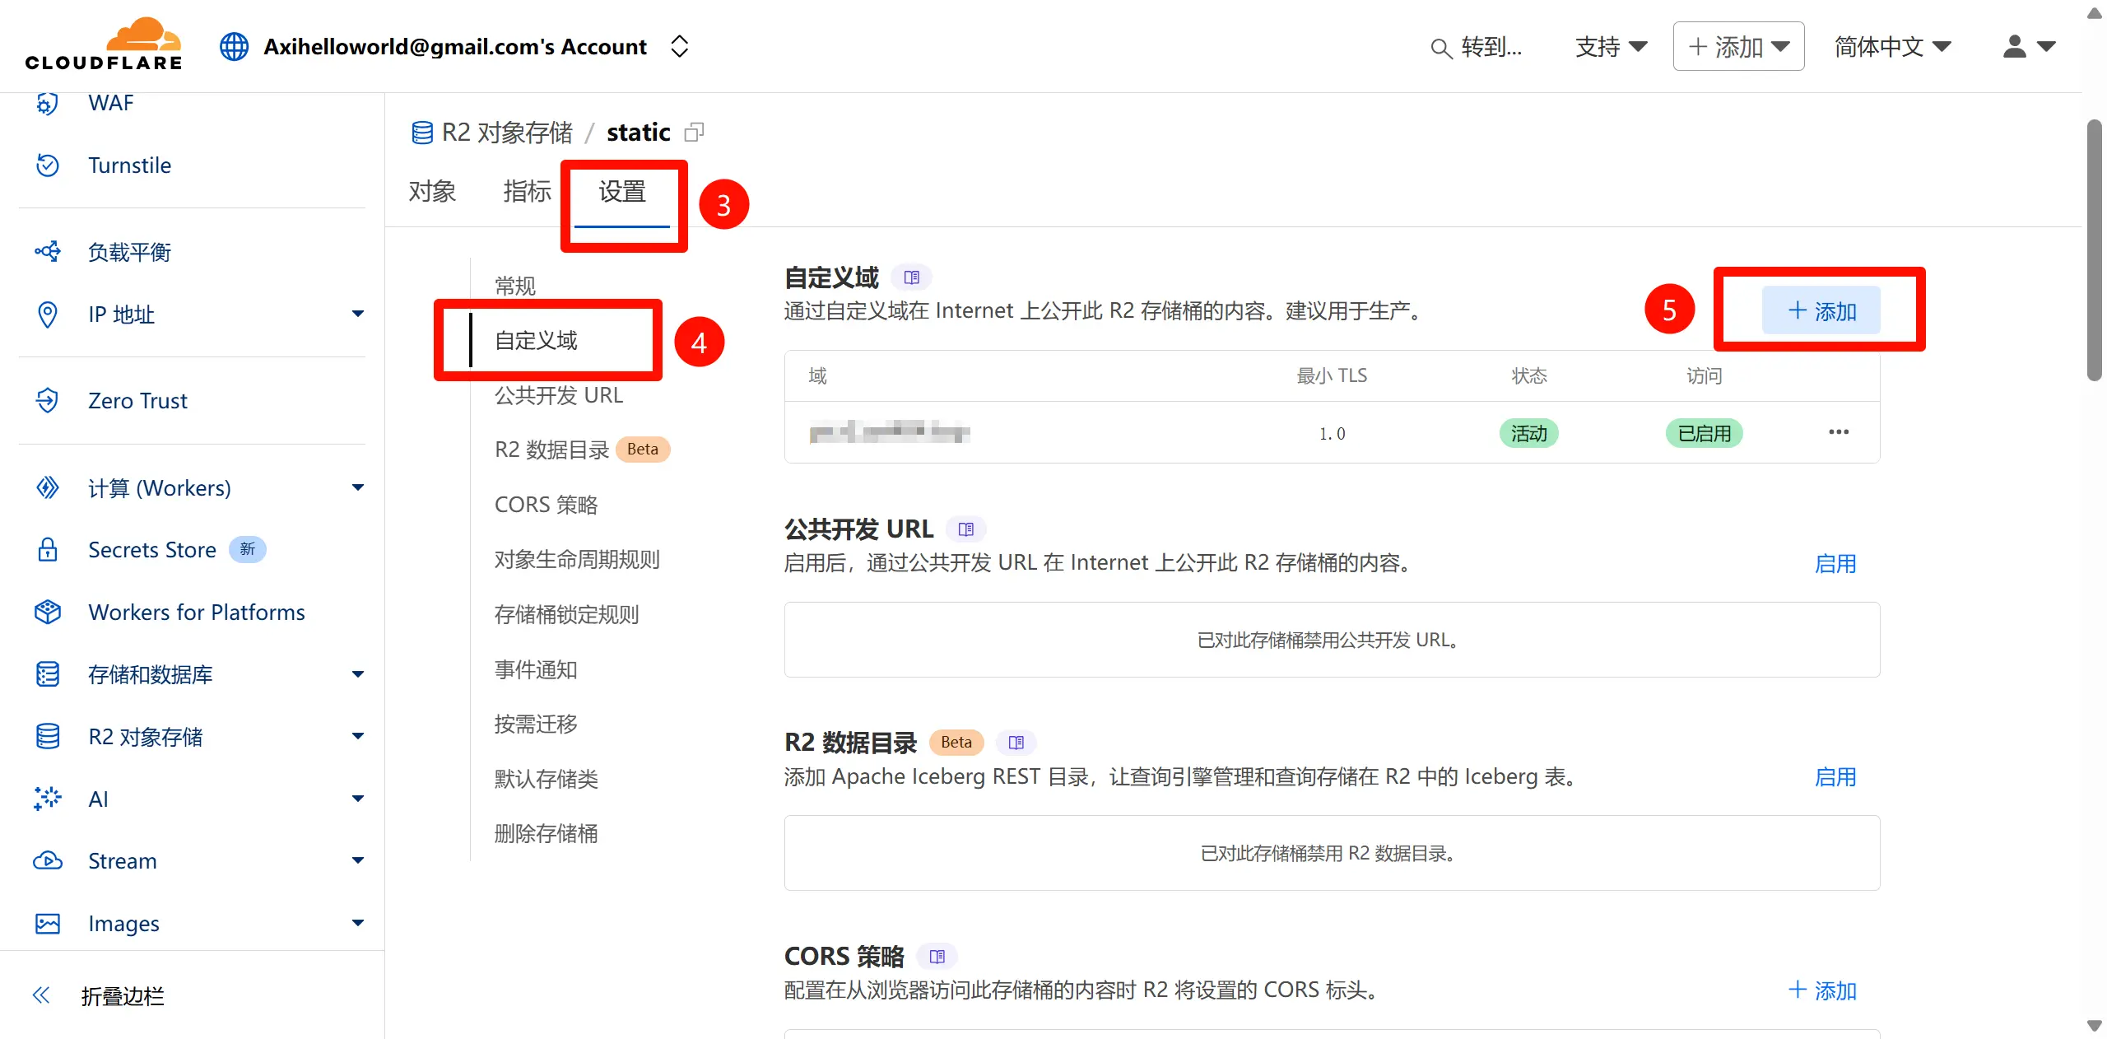This screenshot has height=1039, width=2107.
Task: Click the 计算 (Workers) sidebar icon
Action: [48, 487]
